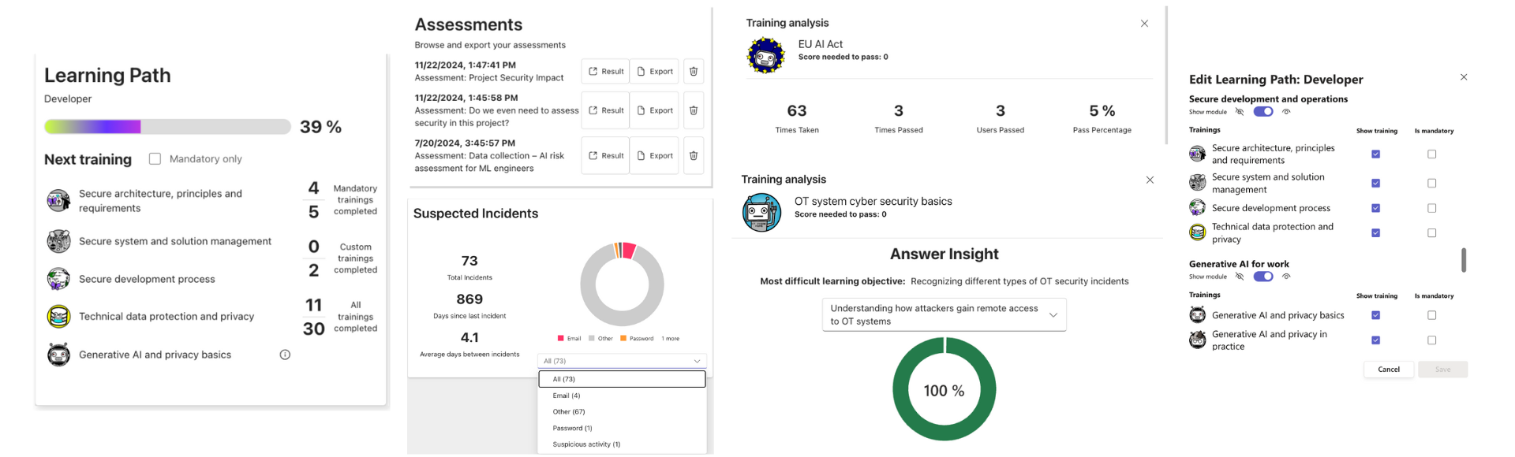
Task: Uncheck Show training for Secure system and solution management
Action: [x=1375, y=184]
